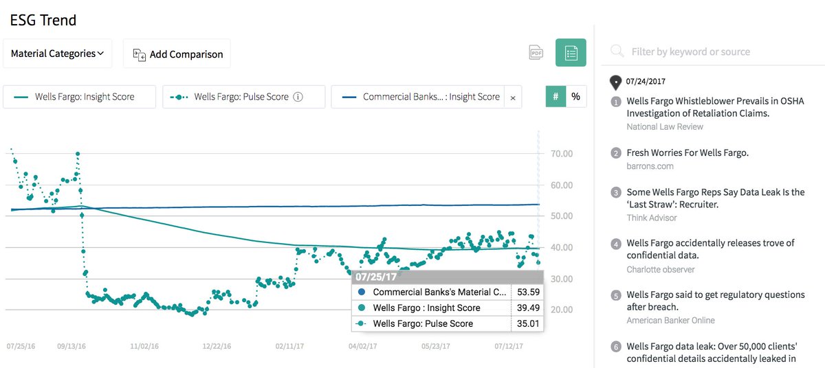Click the 39.49 Insight Score tooltip value

pos(528,308)
